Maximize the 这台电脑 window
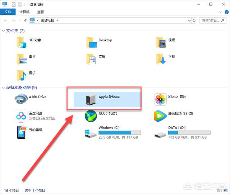230x194 pixels. point(211,4)
